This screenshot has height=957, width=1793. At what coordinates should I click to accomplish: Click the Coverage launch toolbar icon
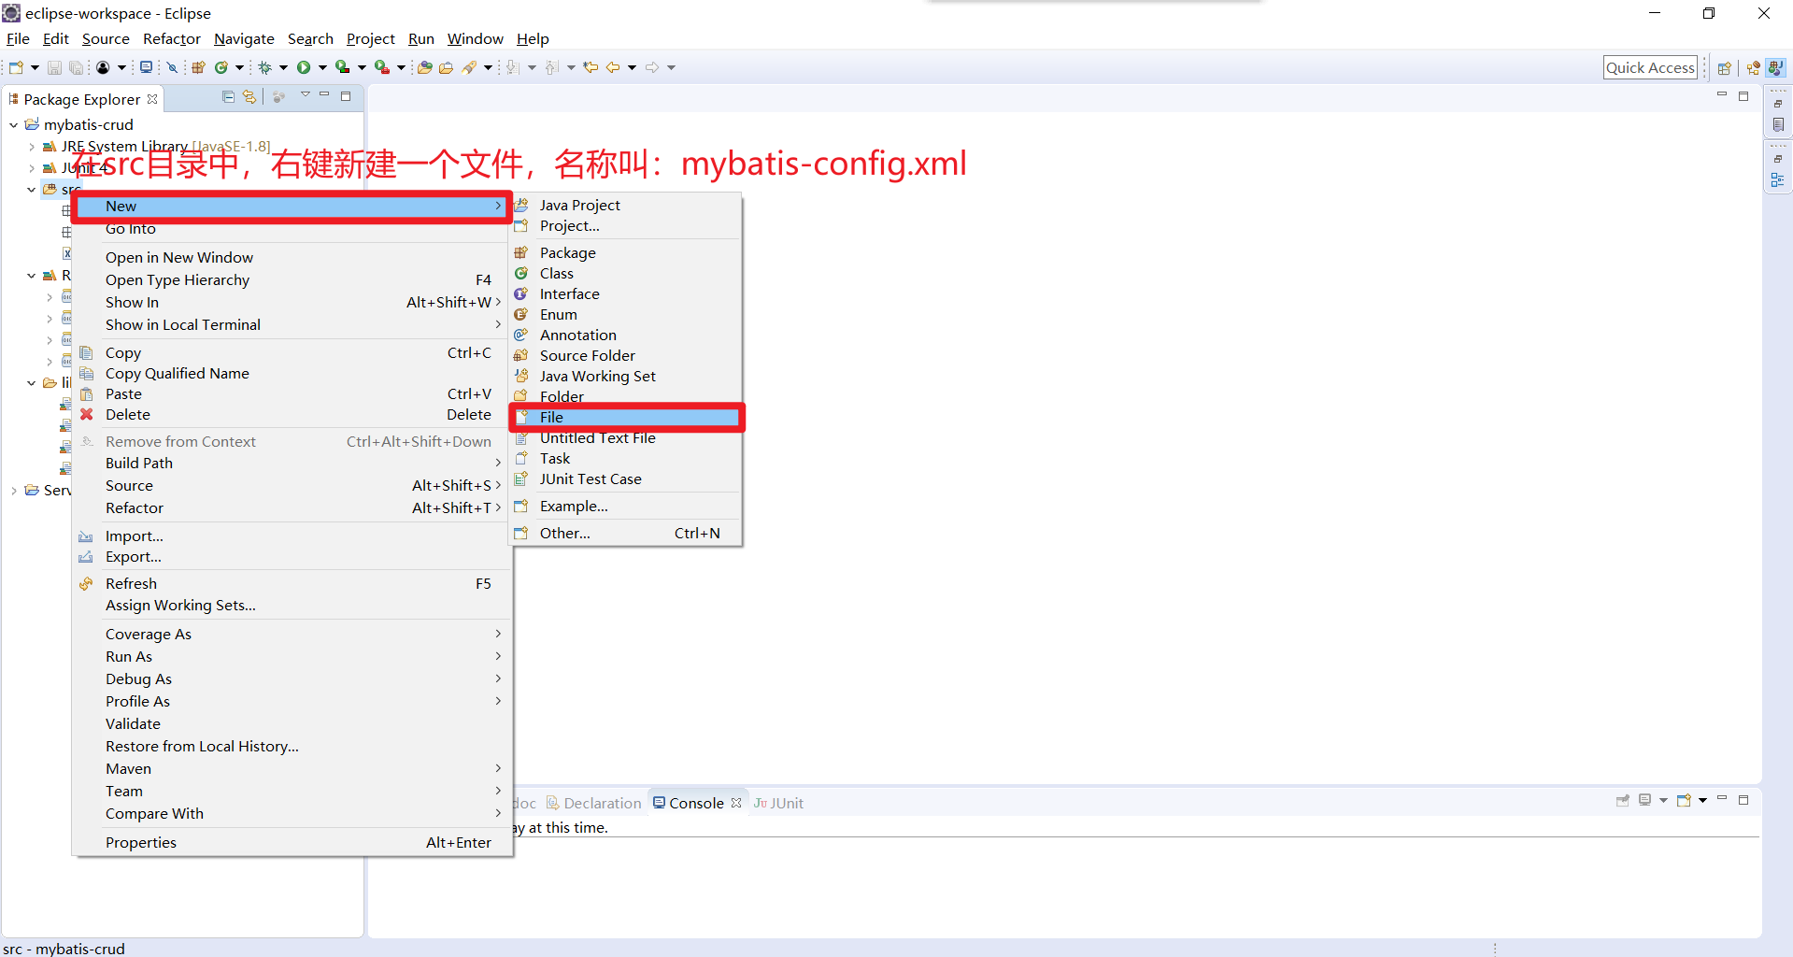pos(343,67)
